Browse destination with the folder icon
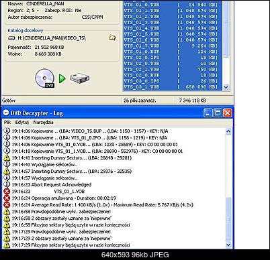 click(112, 38)
